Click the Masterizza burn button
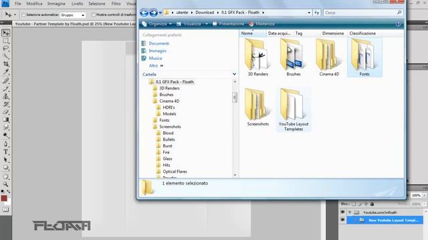Screen dimensions: 428x240 tap(261, 24)
